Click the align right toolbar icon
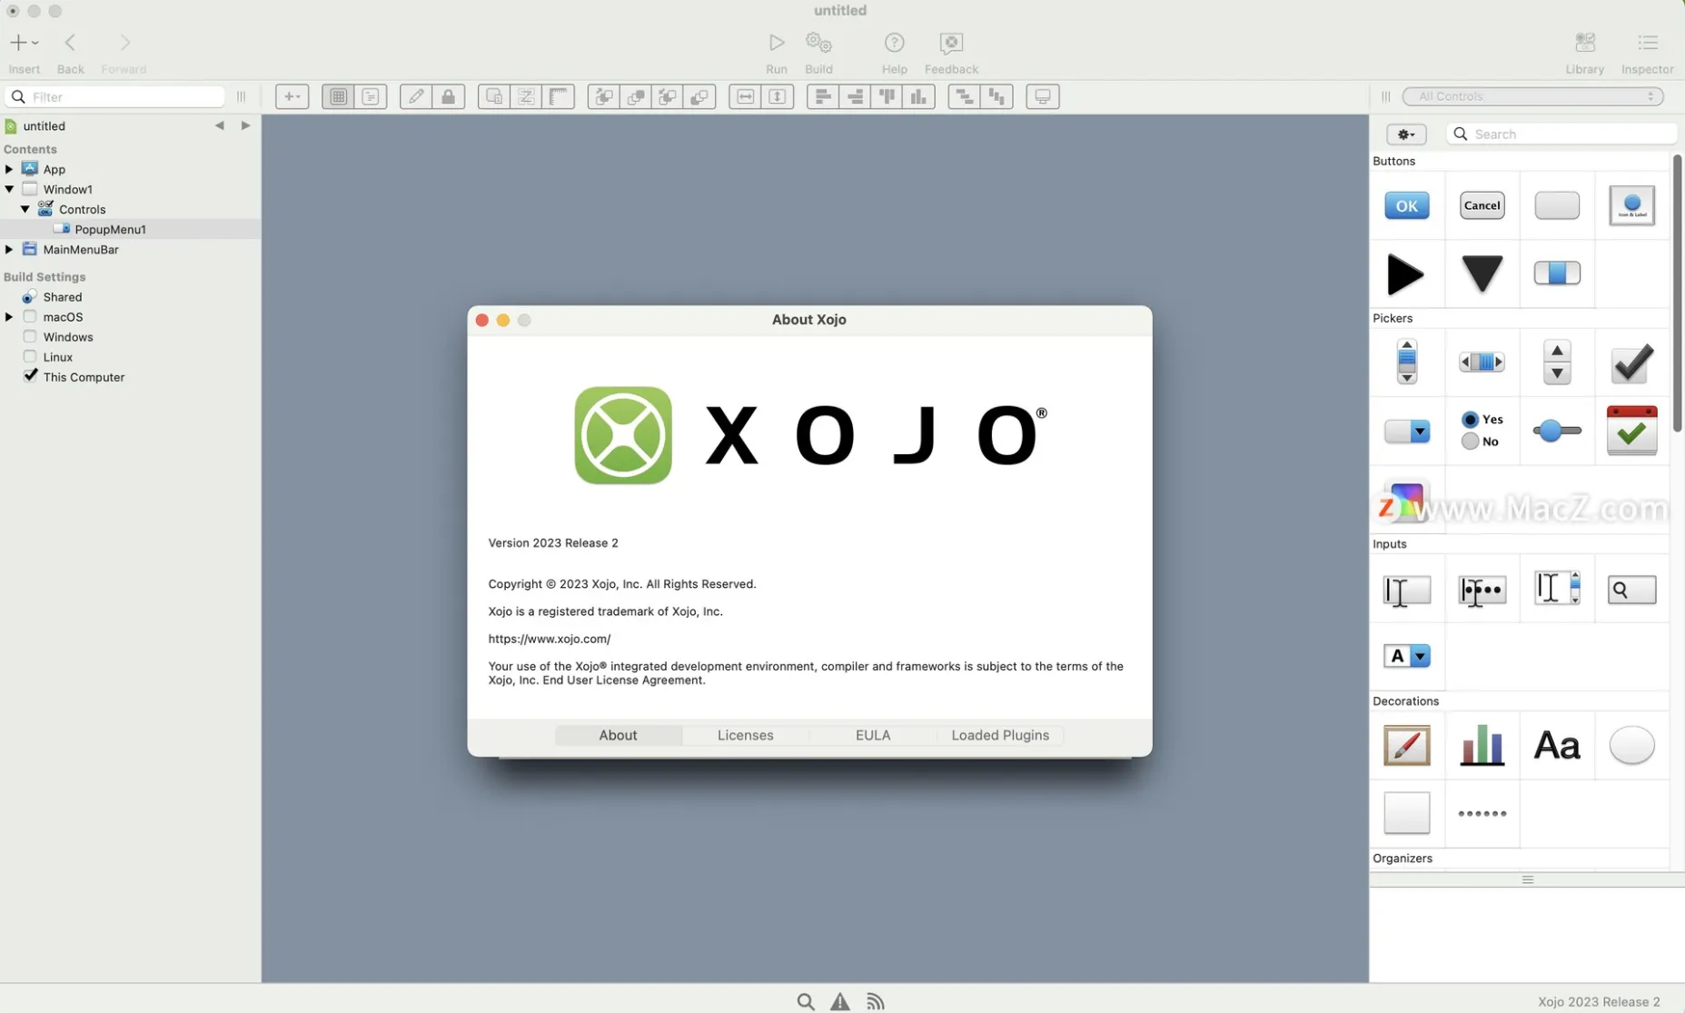The image size is (1685, 1013). click(856, 96)
